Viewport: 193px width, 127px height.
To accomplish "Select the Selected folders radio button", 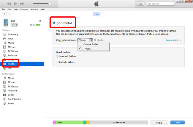I will [x=57, y=56].
